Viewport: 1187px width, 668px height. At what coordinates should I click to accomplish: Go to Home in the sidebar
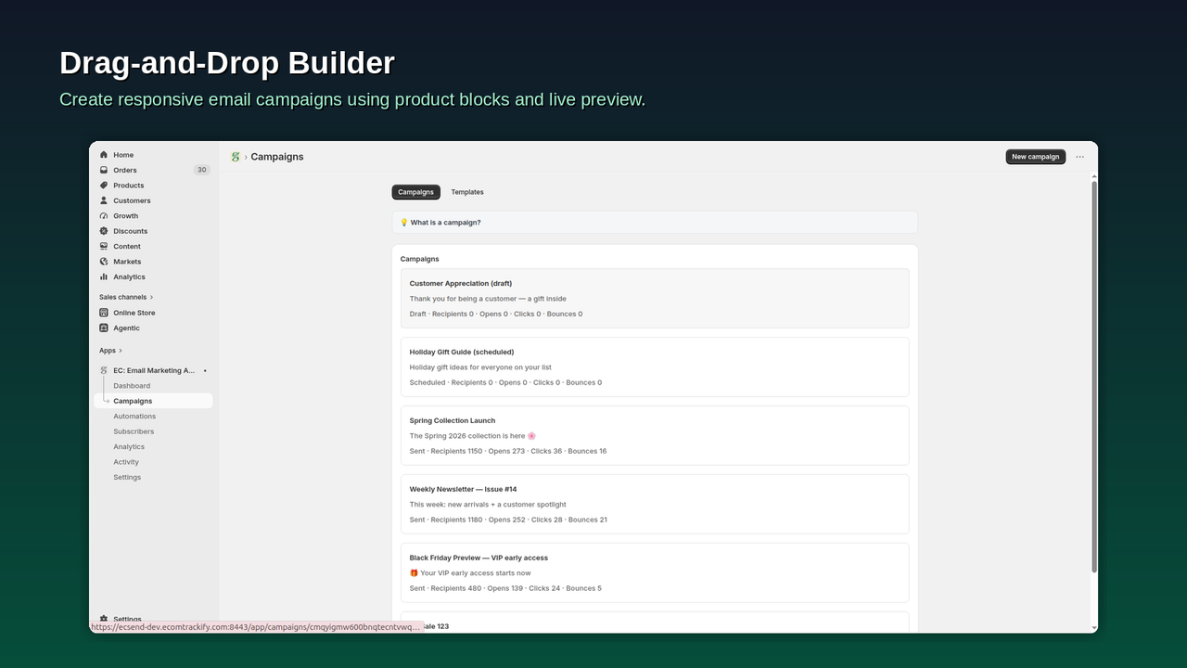pos(123,155)
